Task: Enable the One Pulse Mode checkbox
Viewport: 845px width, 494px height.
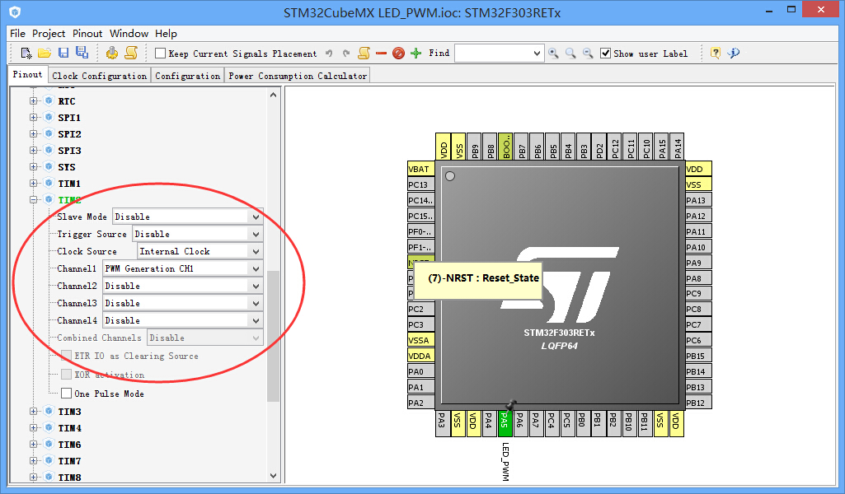Action: (66, 394)
